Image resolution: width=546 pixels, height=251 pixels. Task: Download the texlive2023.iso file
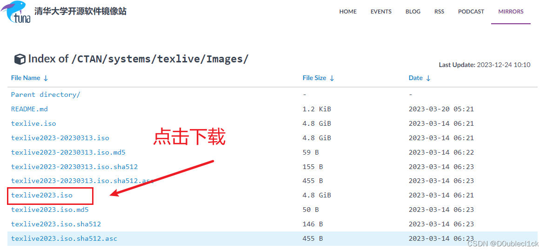click(x=42, y=195)
